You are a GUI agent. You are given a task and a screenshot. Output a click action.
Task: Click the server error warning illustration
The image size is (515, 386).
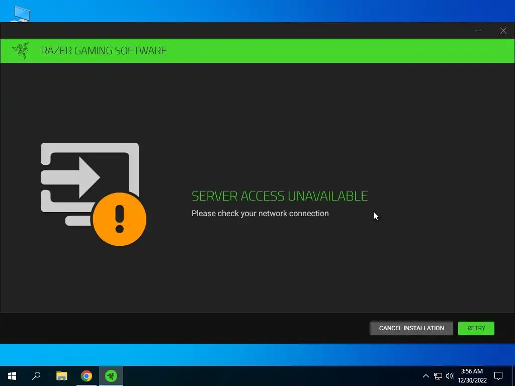[x=93, y=194]
